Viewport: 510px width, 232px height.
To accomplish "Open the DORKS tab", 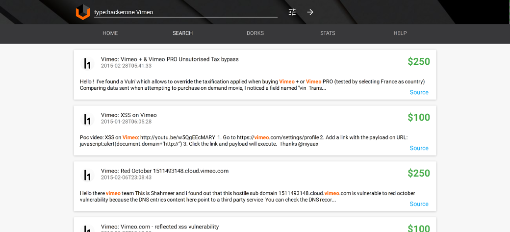I will [x=255, y=33].
